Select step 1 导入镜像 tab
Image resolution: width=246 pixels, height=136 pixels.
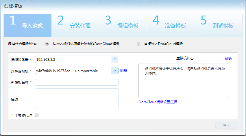(x=27, y=25)
